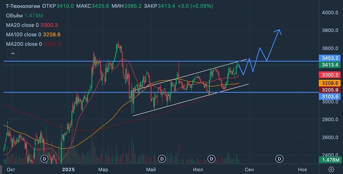Click the ОТКР open value 3410.0
The width and height of the screenshot is (343, 174).
(65, 6)
